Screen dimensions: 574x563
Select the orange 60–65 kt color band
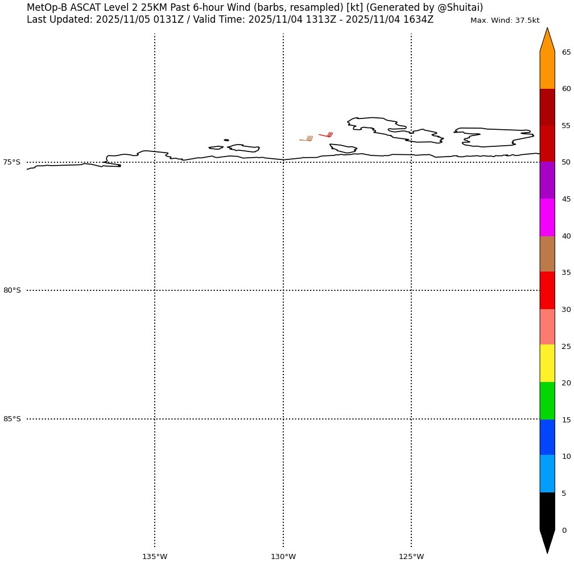(547, 70)
